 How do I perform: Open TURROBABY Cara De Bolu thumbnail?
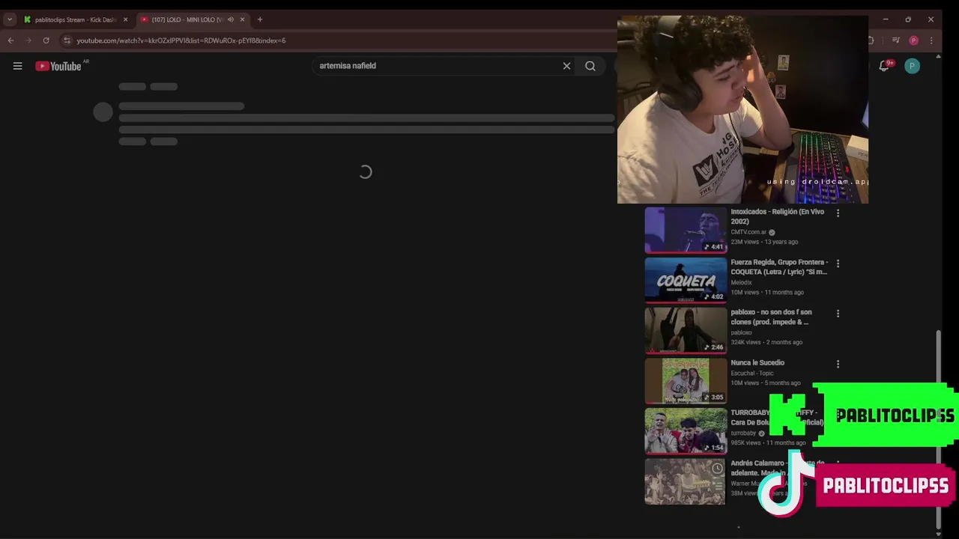click(685, 431)
